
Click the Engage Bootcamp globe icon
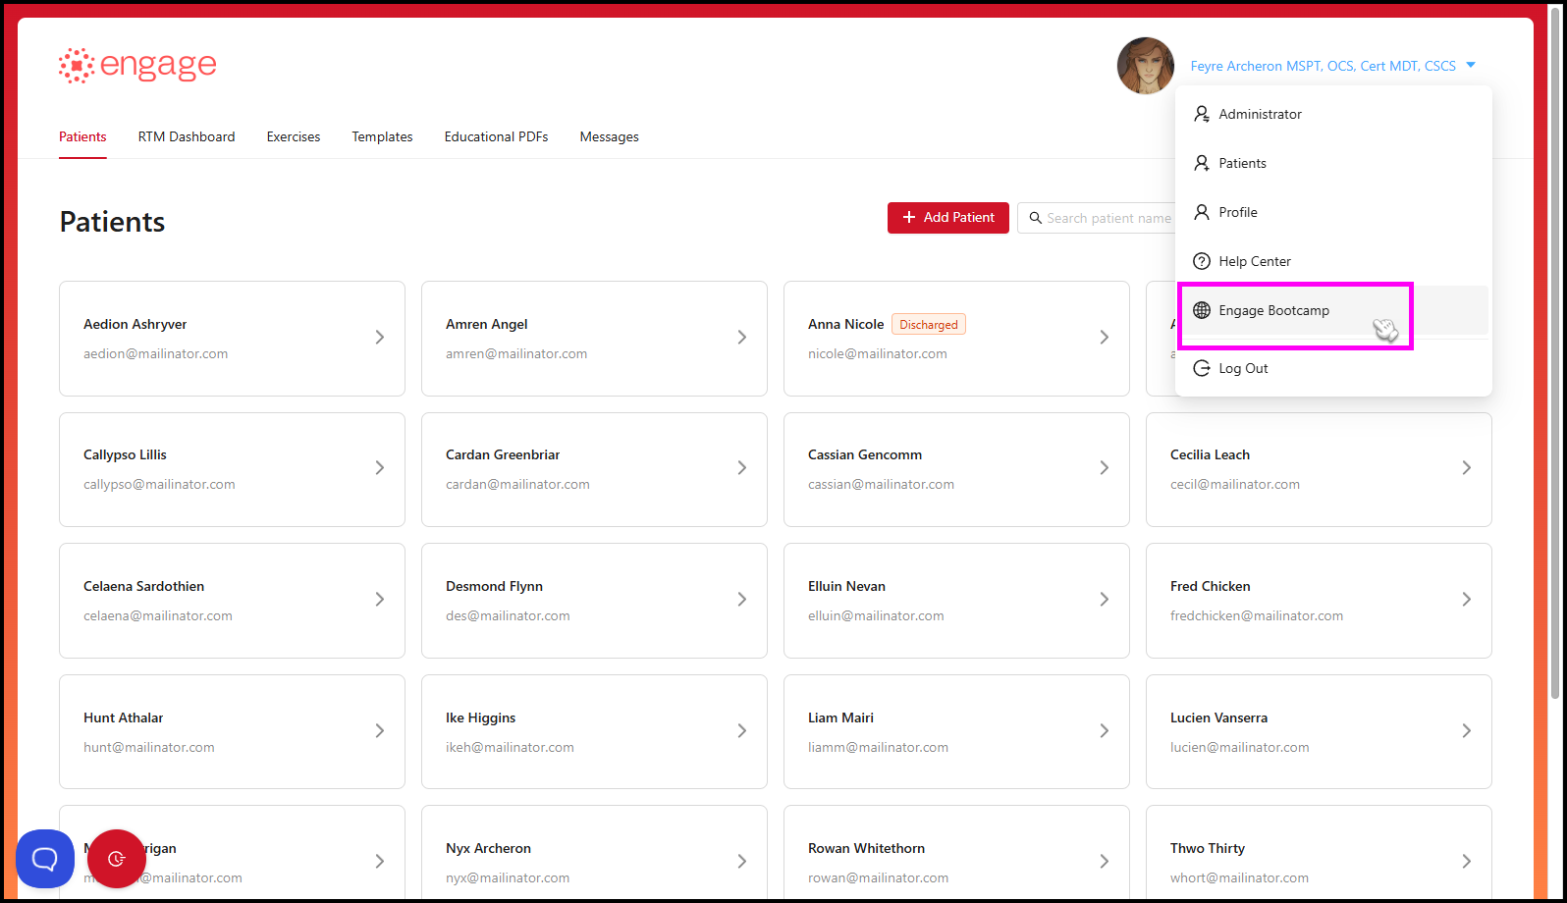(1202, 310)
